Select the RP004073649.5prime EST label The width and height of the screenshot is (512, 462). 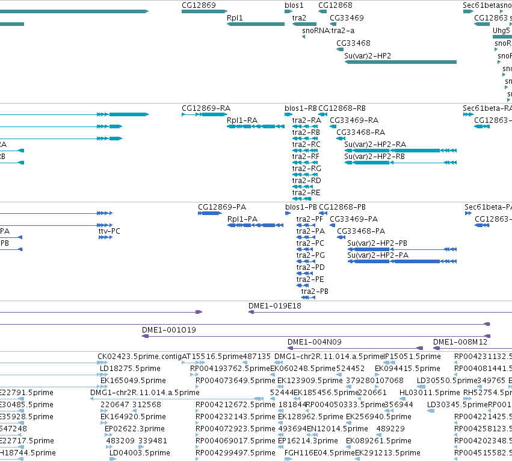[235, 381]
